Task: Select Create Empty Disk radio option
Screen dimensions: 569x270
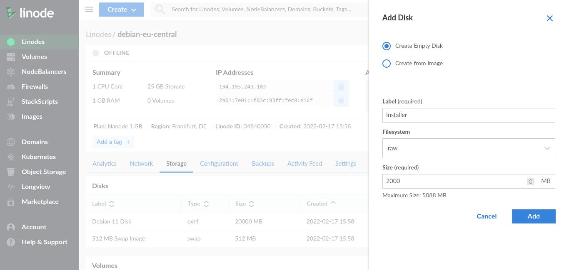Action: pyautogui.click(x=387, y=46)
